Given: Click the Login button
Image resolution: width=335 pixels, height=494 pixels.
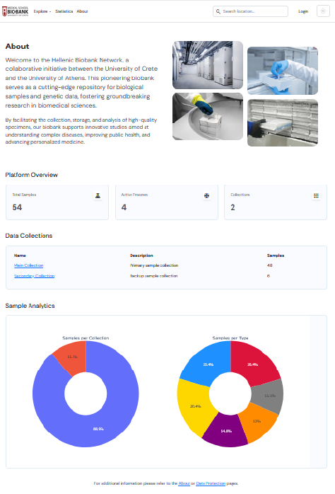Looking at the screenshot, I should (x=303, y=11).
